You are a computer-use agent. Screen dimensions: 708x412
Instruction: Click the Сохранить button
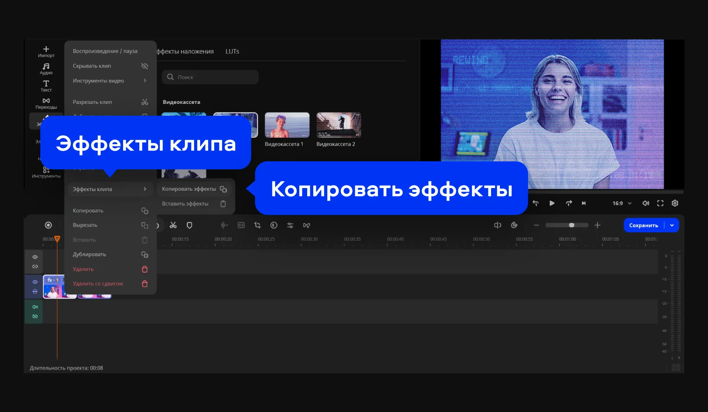click(643, 225)
